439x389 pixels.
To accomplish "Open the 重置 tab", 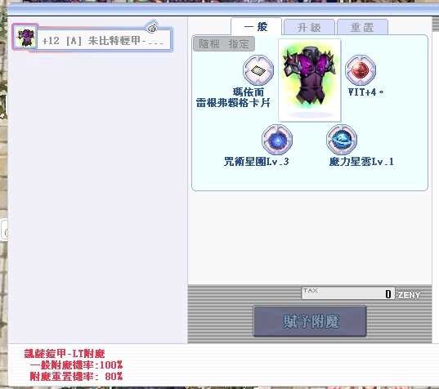I will tap(362, 28).
